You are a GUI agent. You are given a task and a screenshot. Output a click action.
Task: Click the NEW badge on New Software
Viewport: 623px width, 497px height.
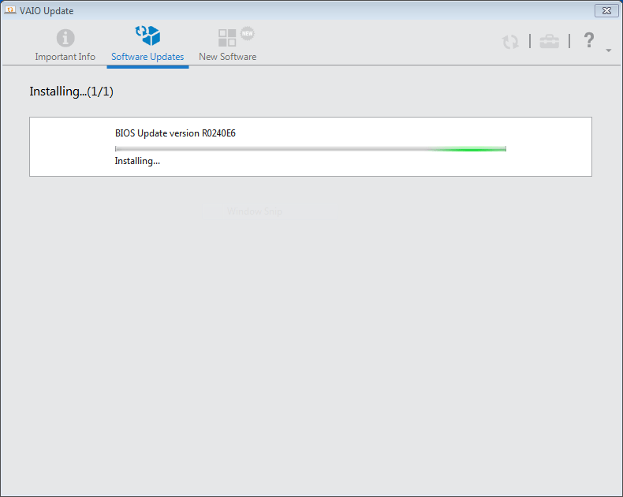pos(247,33)
